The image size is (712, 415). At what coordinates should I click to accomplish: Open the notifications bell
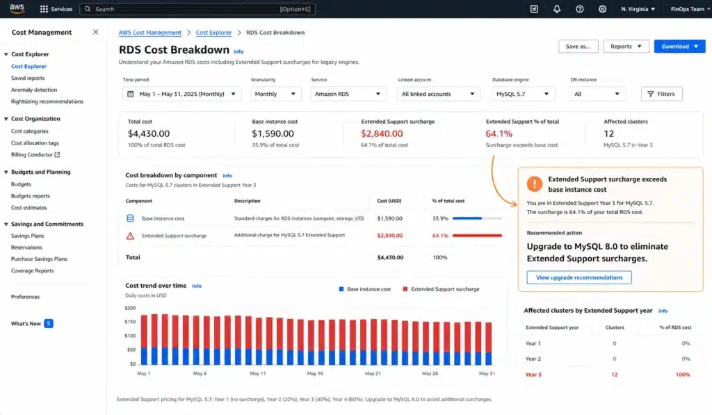click(x=557, y=9)
